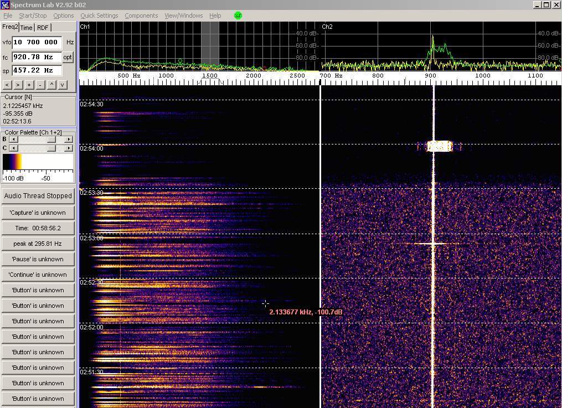Click the B brightness slider thumb
Image resolution: width=562 pixels, height=408 pixels.
click(x=51, y=140)
